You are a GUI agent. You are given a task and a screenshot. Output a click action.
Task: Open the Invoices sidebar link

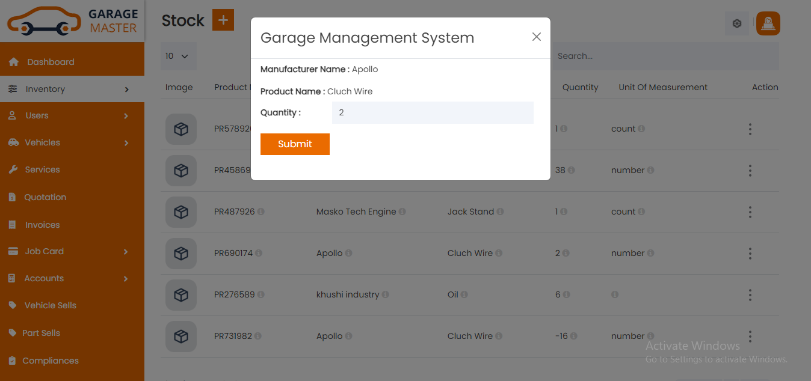(x=42, y=225)
